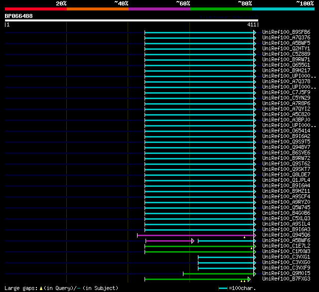Viewport: 319px width, 292px height.
Task: Open the UniRef100_B9RW71 hit
Action: (x=286, y=60)
